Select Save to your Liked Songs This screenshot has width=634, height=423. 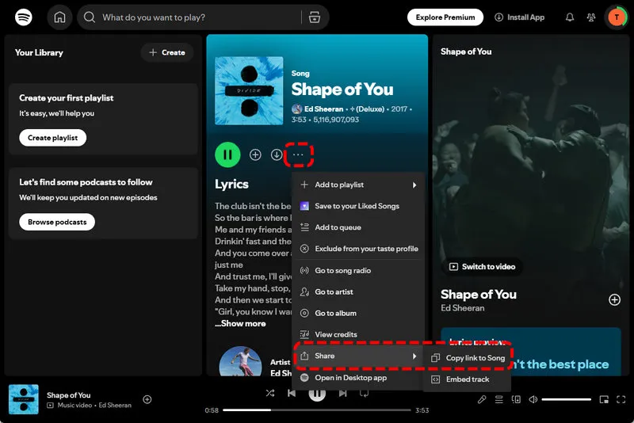pos(358,206)
